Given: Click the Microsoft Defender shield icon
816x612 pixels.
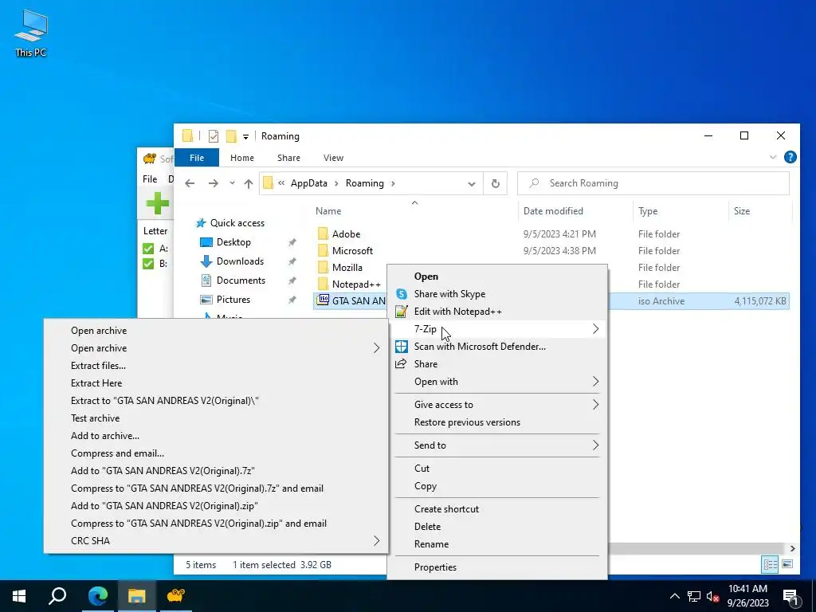Looking at the screenshot, I should 402,347.
